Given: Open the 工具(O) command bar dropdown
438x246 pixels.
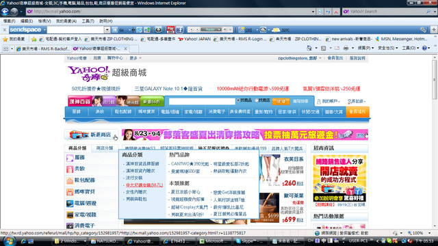Looking at the screenshot, I should 411,48.
